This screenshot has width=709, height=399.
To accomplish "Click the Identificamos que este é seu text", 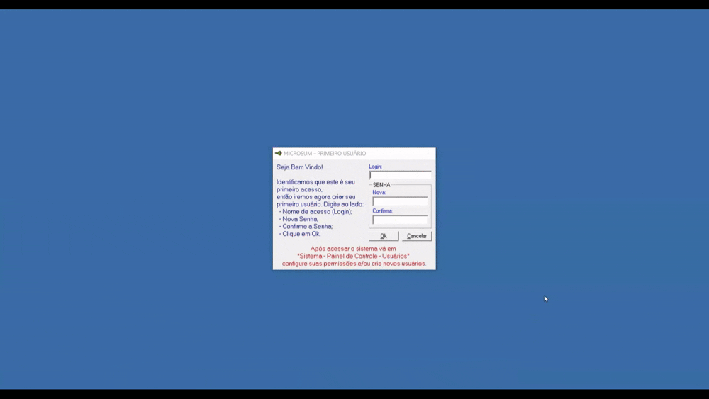I will [x=316, y=182].
